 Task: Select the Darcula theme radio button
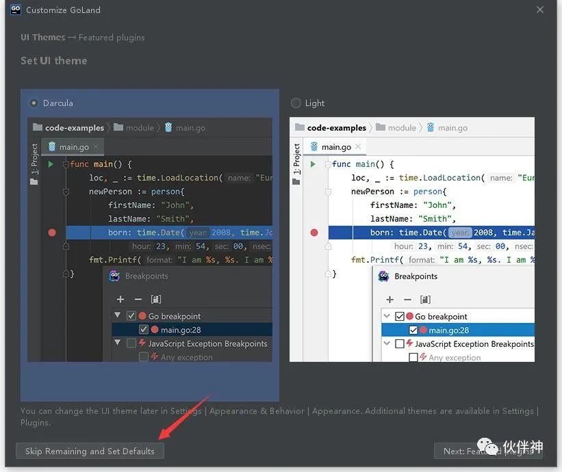click(34, 103)
